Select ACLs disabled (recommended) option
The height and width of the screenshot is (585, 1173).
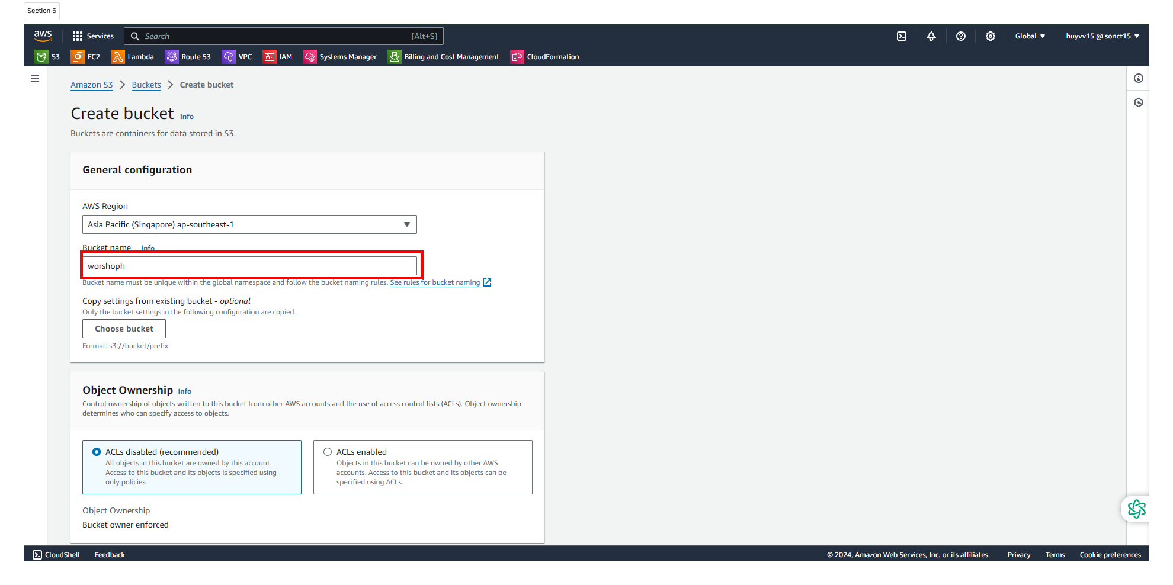pos(97,452)
